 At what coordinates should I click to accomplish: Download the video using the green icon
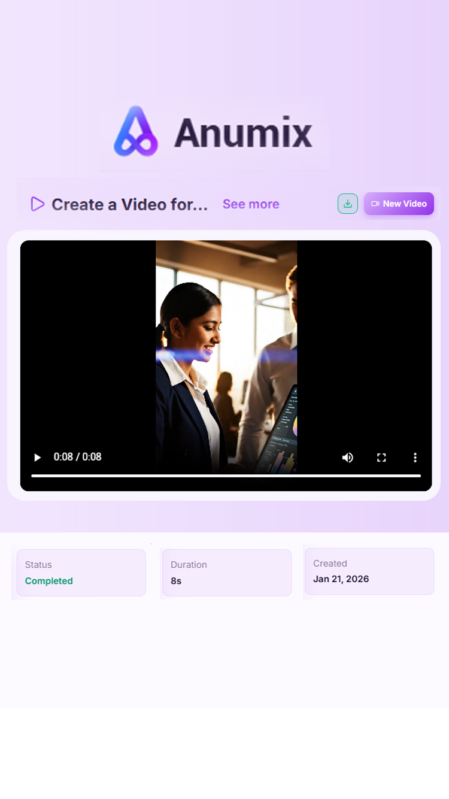tap(348, 204)
